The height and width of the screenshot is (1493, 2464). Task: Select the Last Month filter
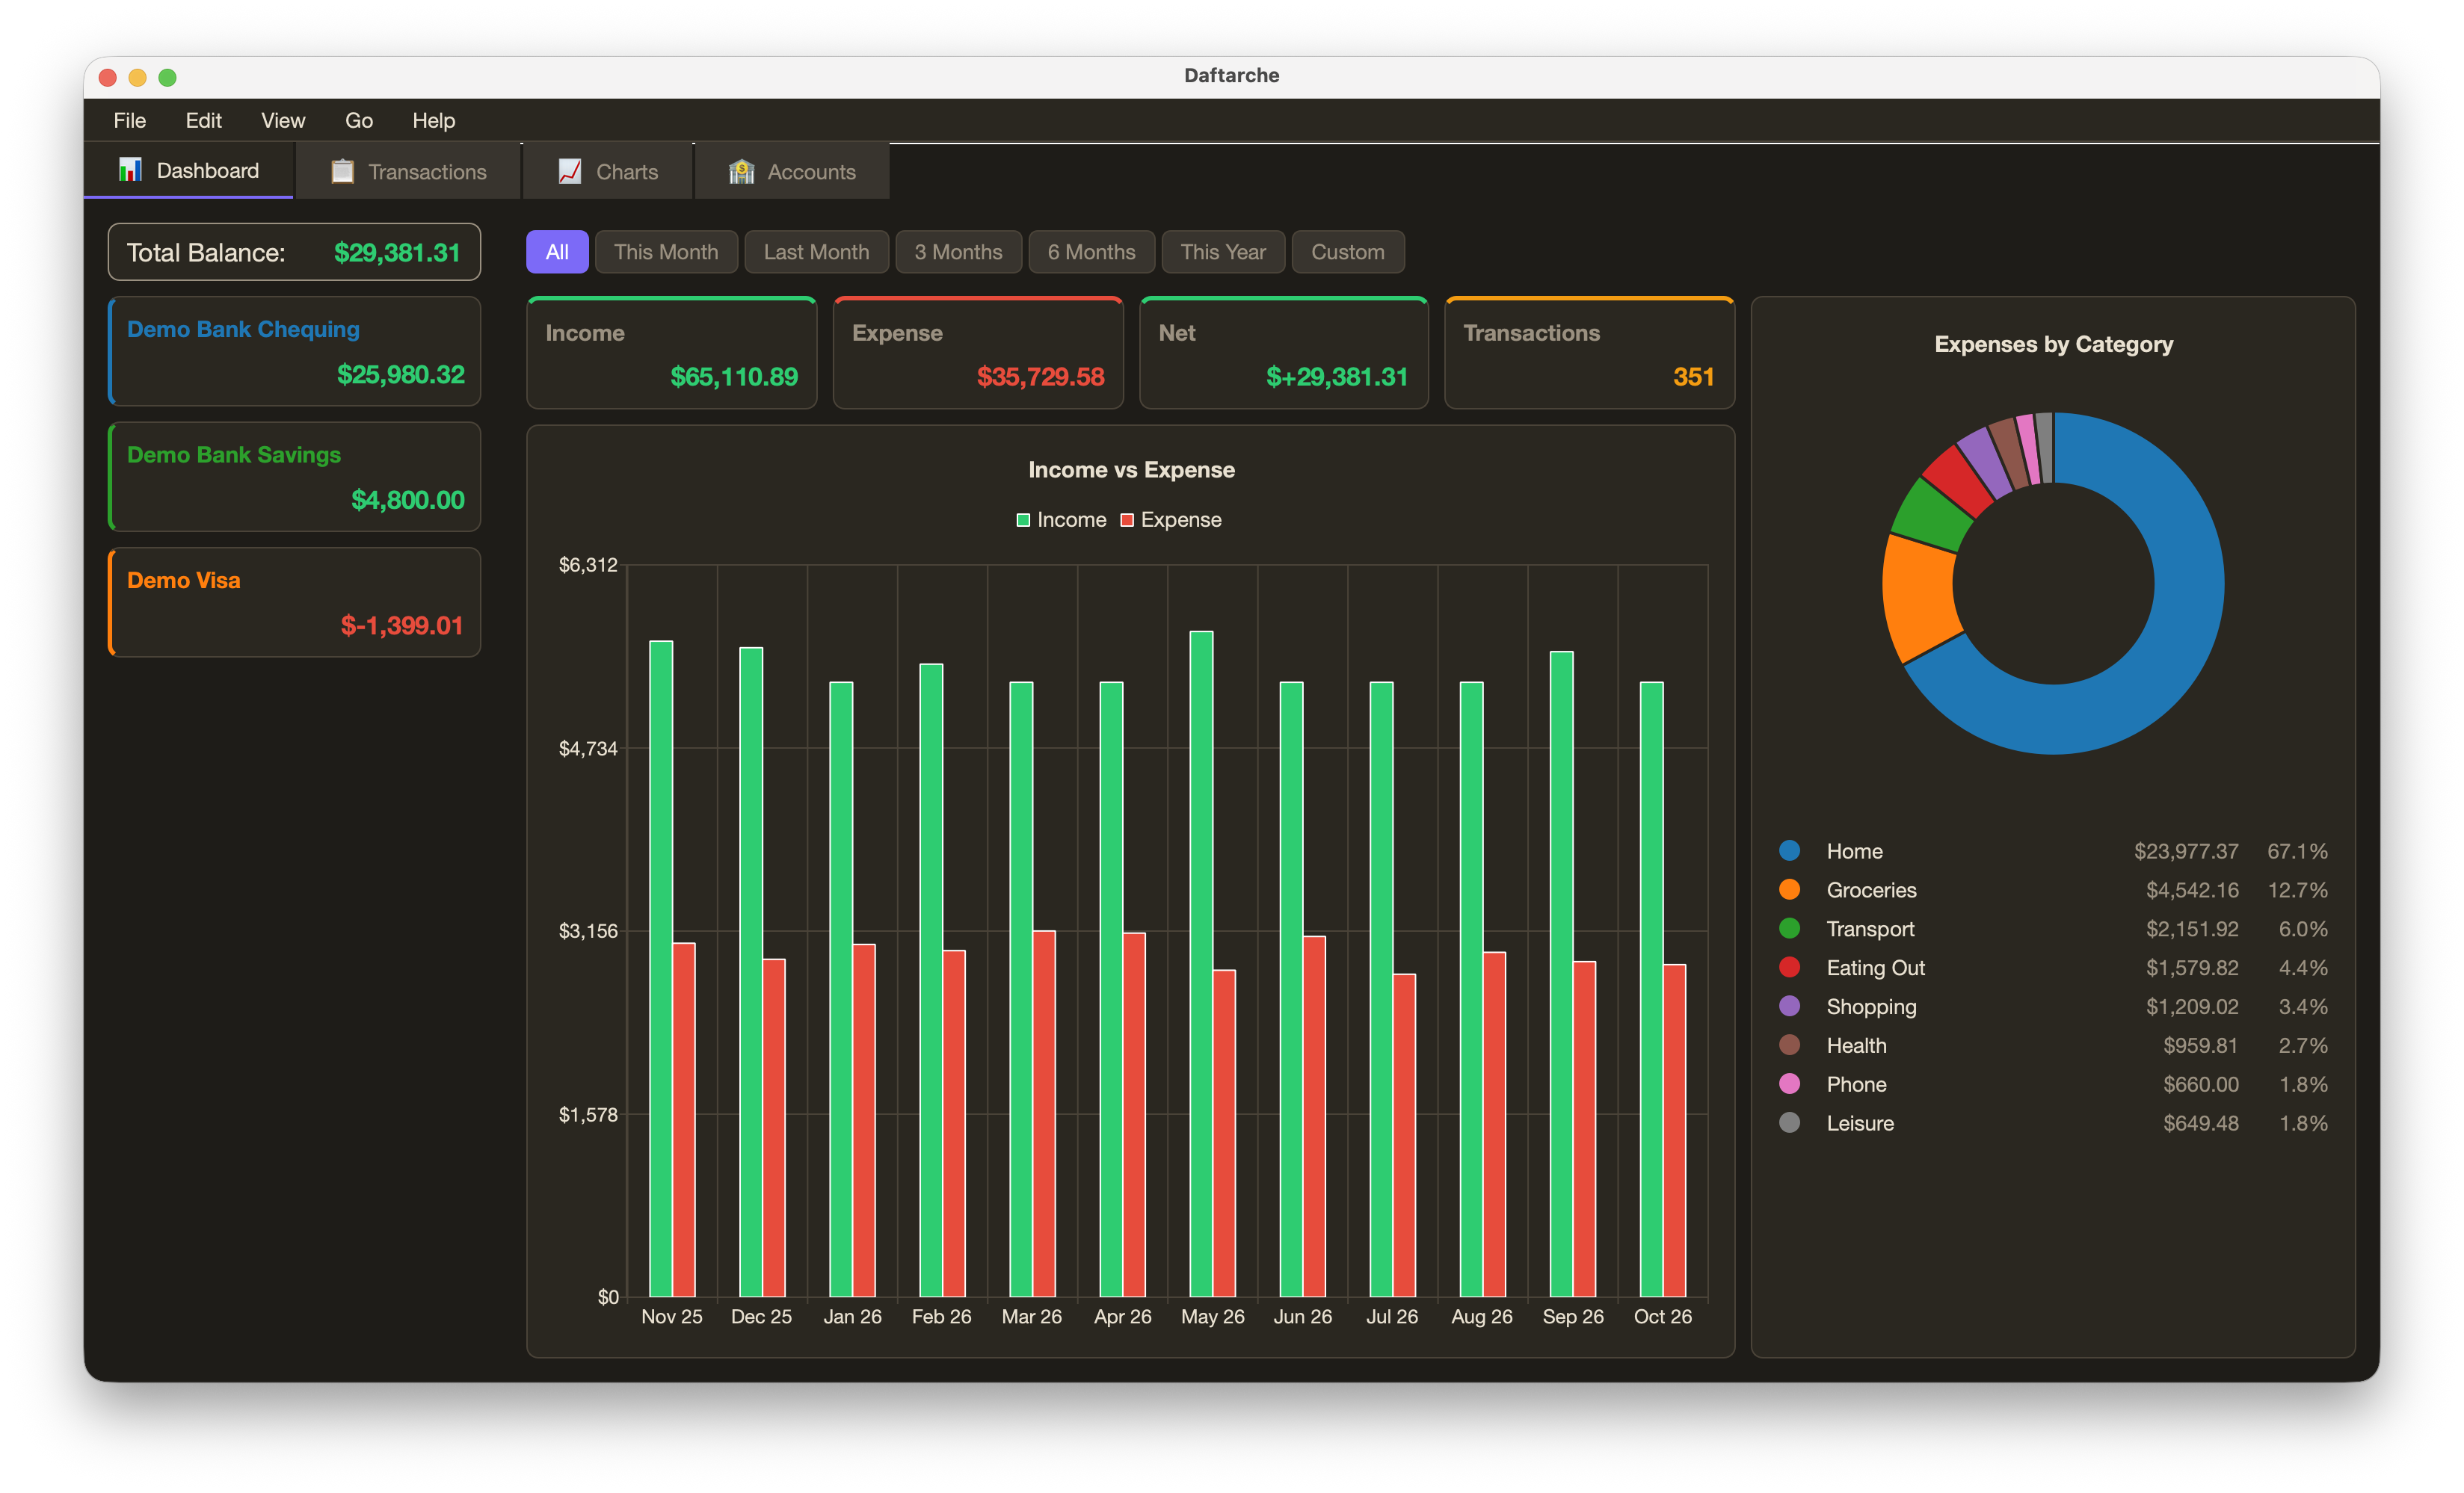(816, 252)
